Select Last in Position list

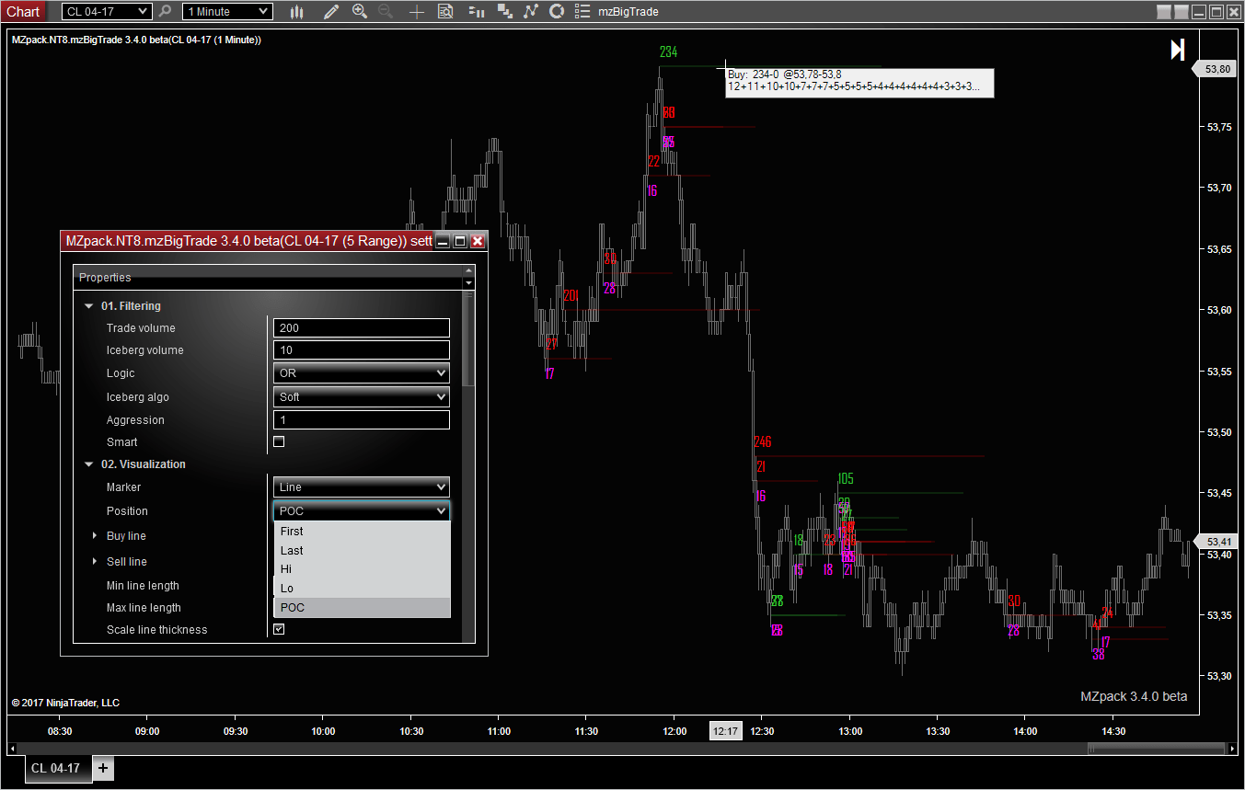pos(363,550)
